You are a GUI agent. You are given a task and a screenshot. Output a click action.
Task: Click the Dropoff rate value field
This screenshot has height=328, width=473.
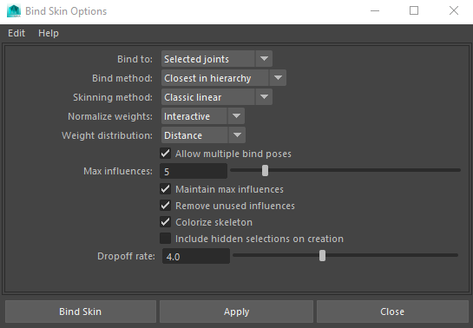click(x=196, y=256)
